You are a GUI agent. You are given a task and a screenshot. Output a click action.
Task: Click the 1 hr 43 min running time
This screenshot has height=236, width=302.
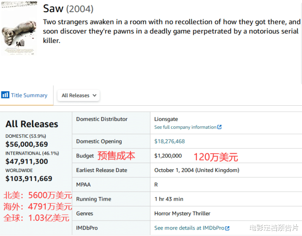[x=169, y=199]
